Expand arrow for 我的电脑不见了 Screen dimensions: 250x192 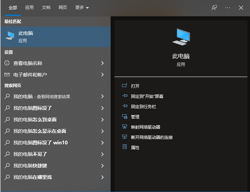point(102,154)
